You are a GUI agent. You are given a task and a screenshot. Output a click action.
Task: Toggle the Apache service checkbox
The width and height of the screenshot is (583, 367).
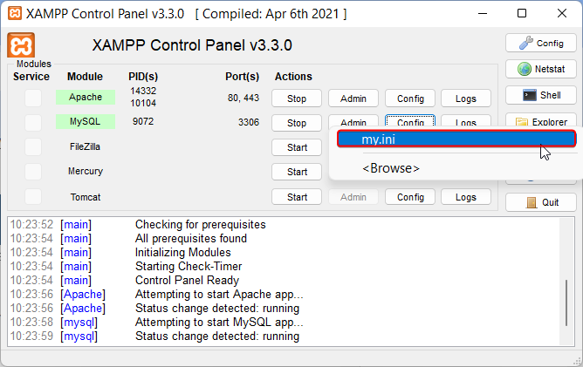(33, 98)
